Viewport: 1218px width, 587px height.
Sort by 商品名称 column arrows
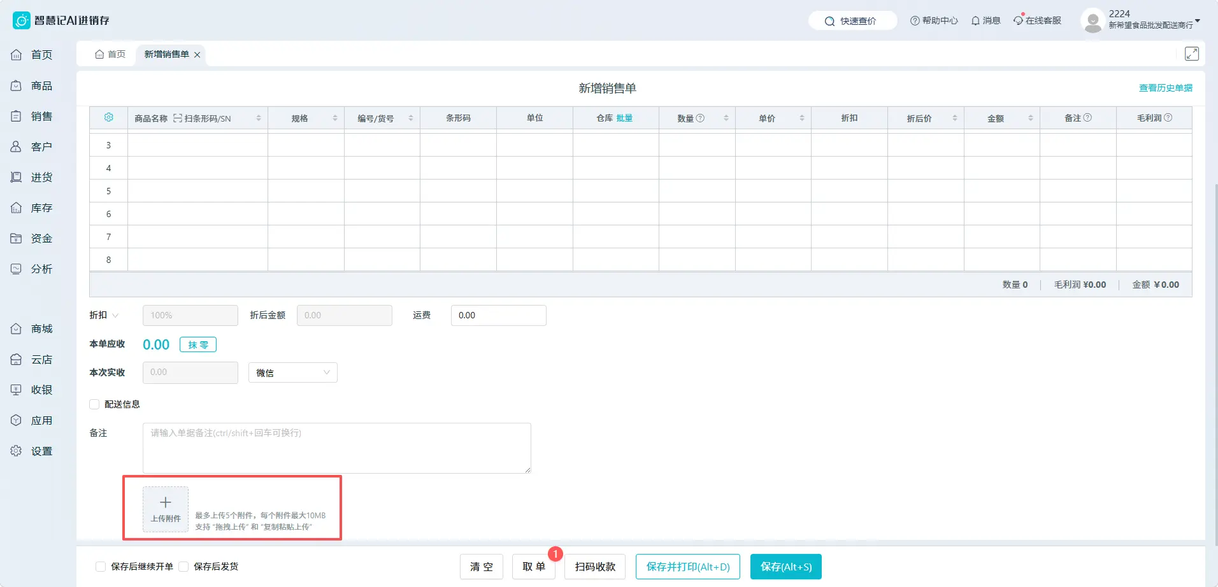coord(259,118)
